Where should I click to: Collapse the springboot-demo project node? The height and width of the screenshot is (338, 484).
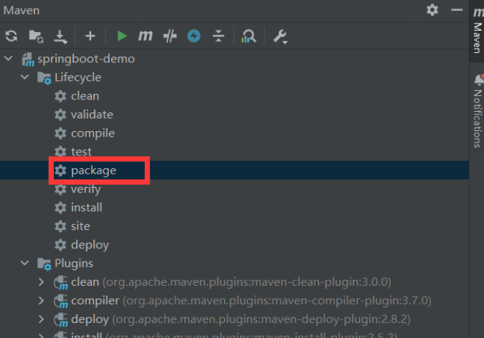[9, 58]
